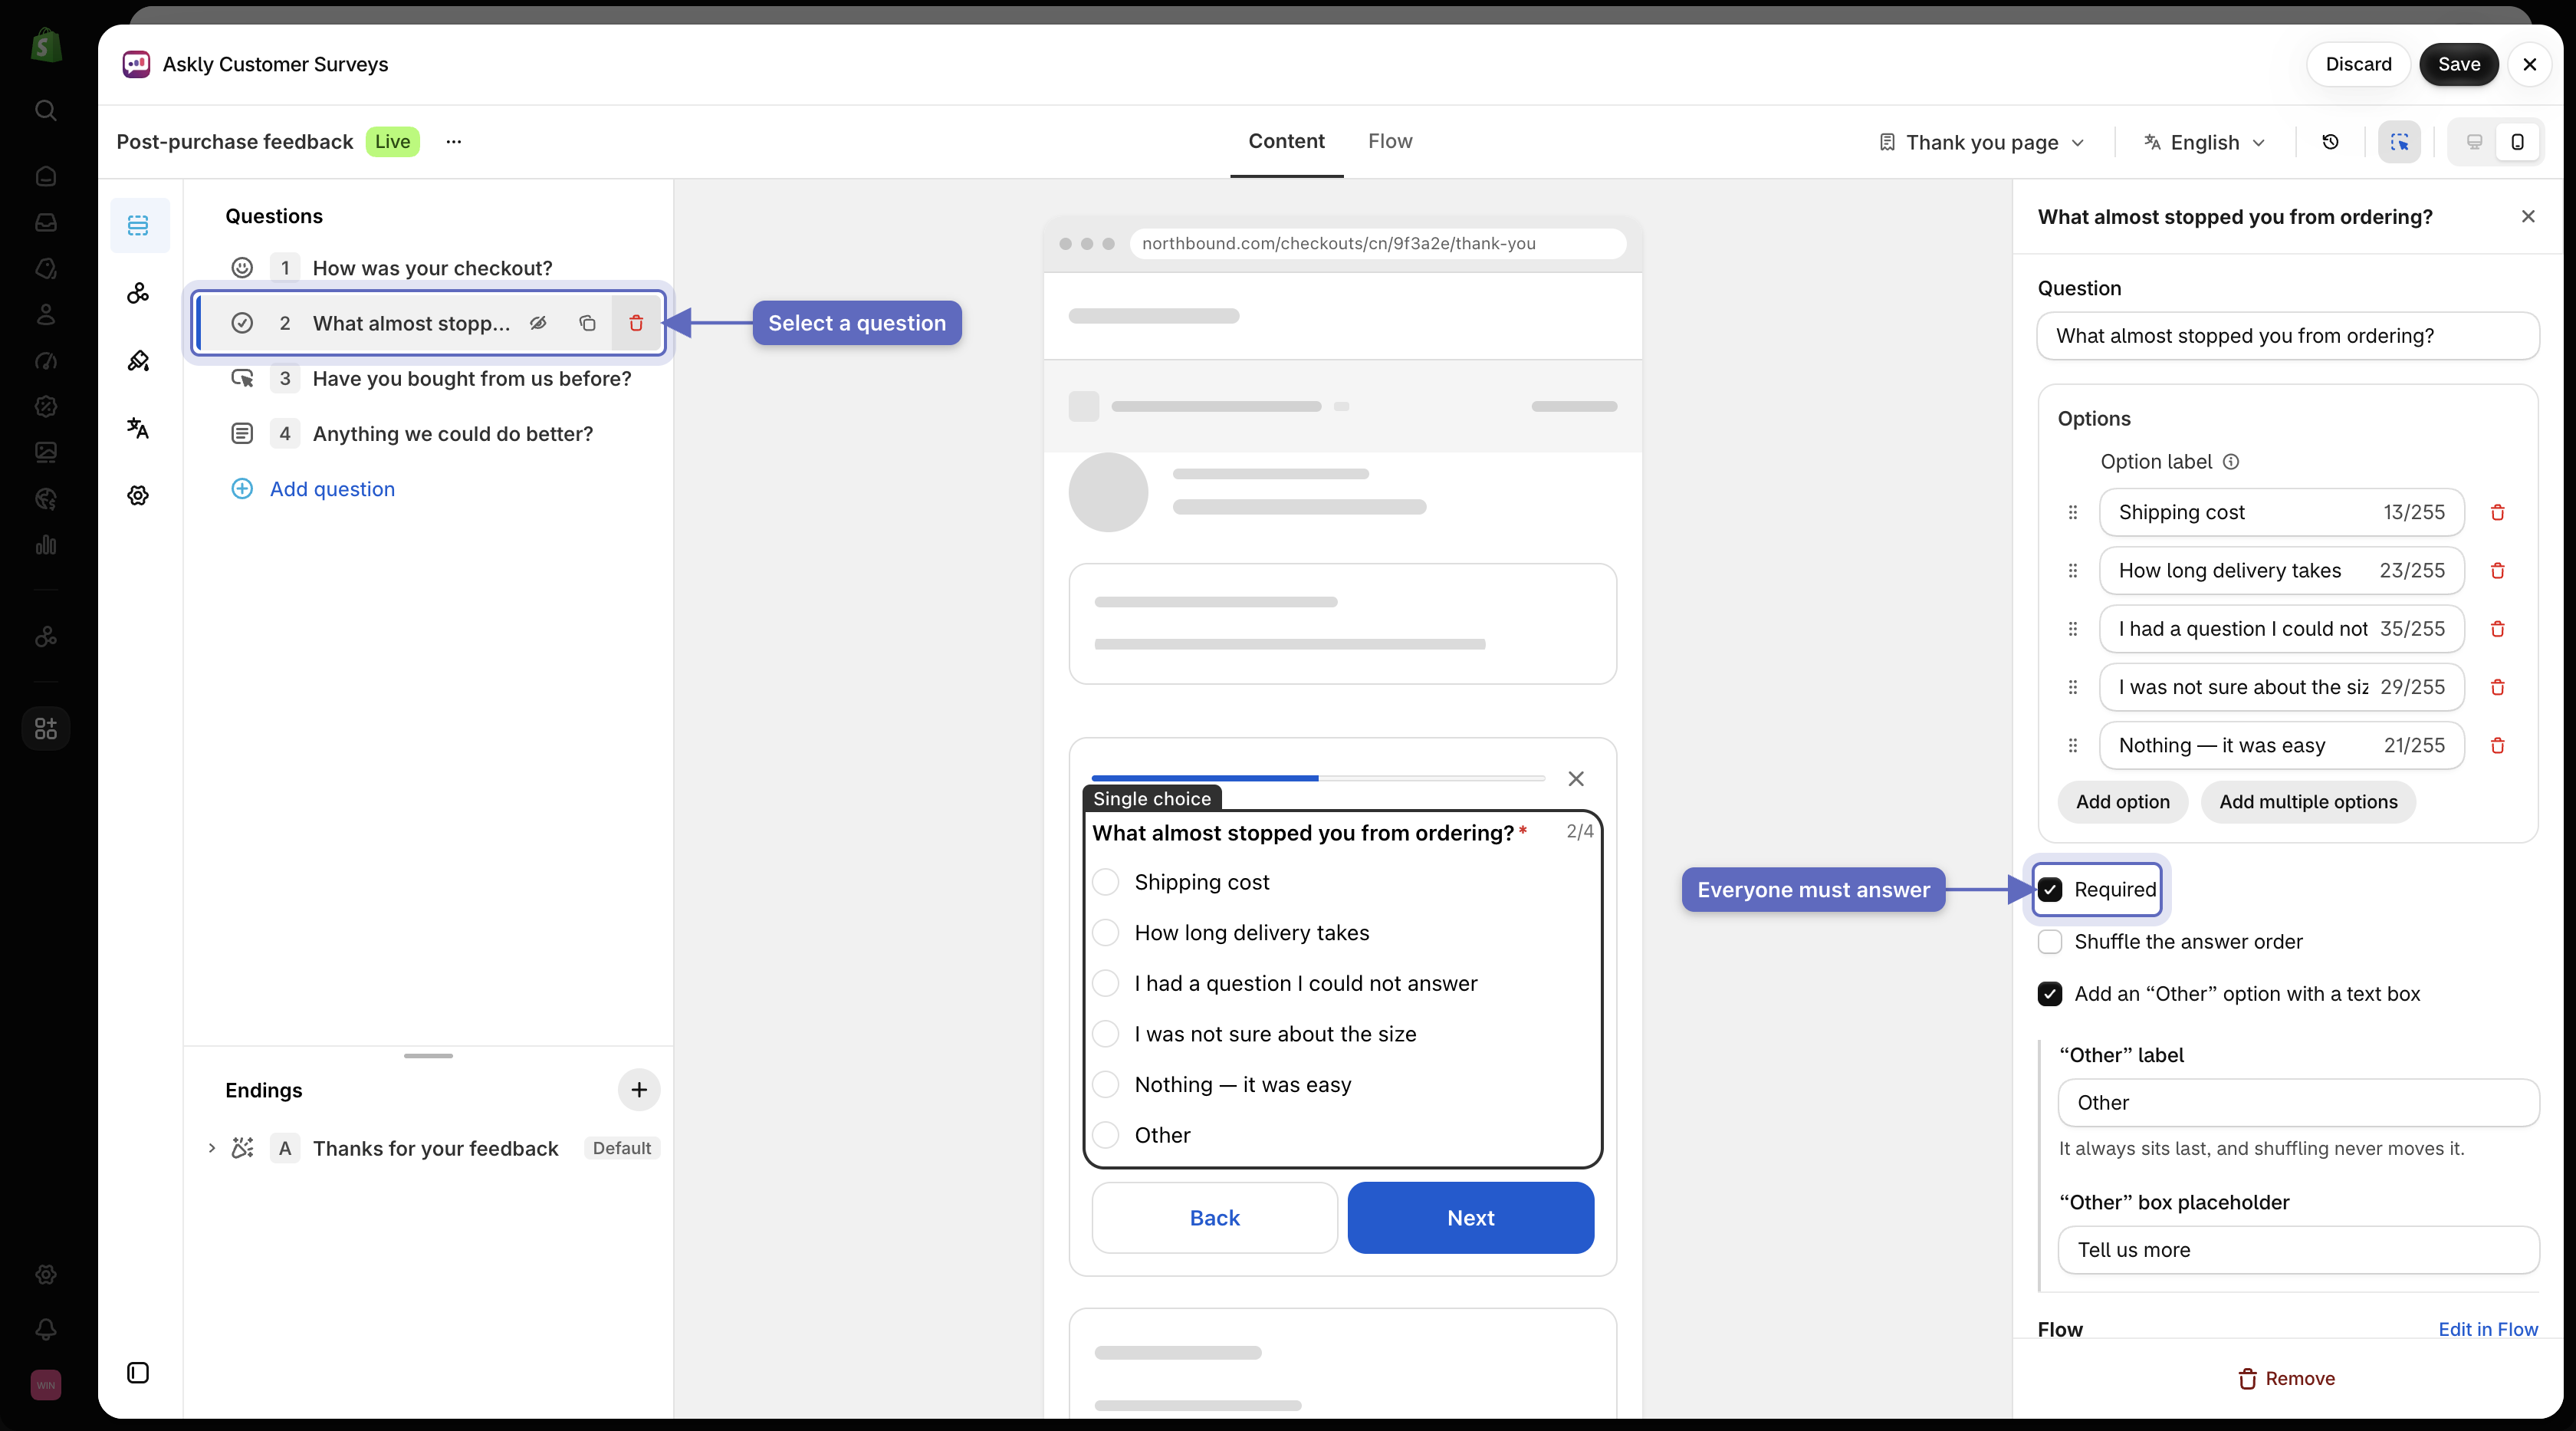This screenshot has height=1431, width=2576.
Task: Switch to the Flow tab
Action: [1389, 141]
